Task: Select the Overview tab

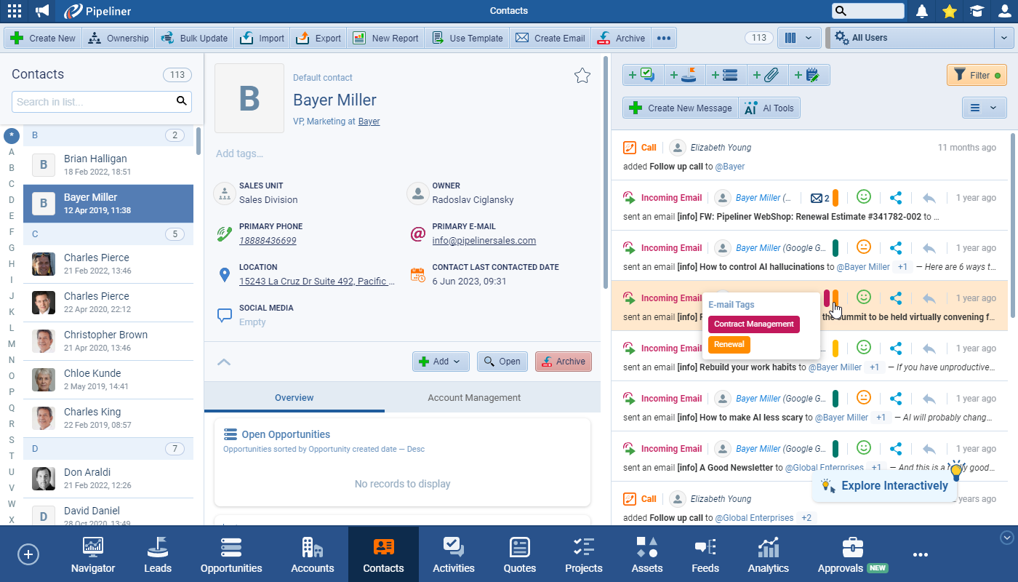Action: [x=294, y=398]
